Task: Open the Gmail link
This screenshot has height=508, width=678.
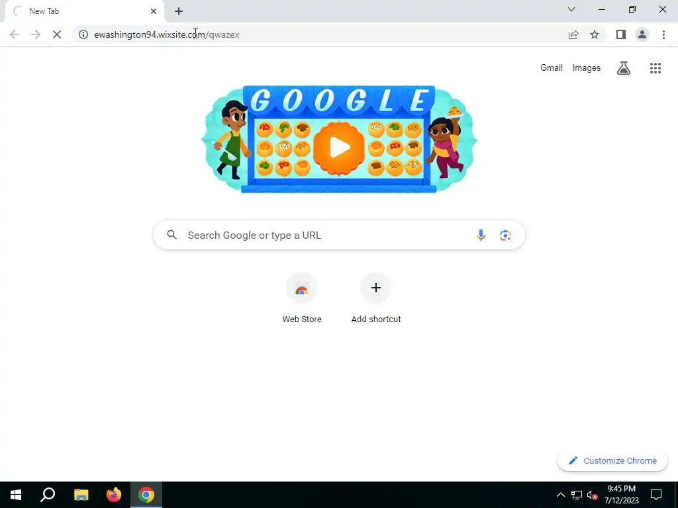Action: pos(552,68)
